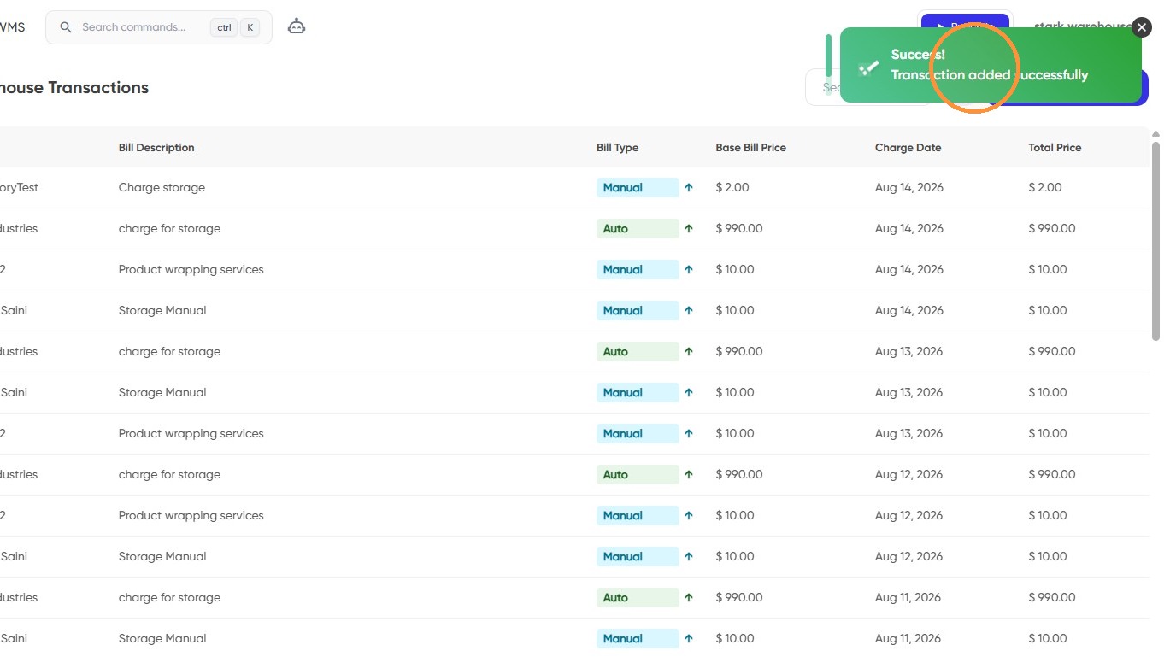Click the '$ 2.00' base bill price cell

click(x=732, y=187)
